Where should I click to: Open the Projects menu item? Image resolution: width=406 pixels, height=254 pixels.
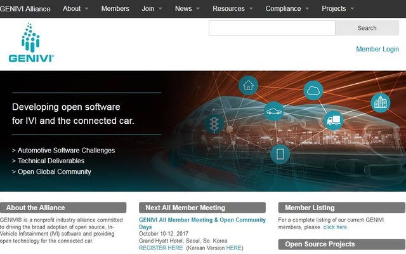click(334, 8)
